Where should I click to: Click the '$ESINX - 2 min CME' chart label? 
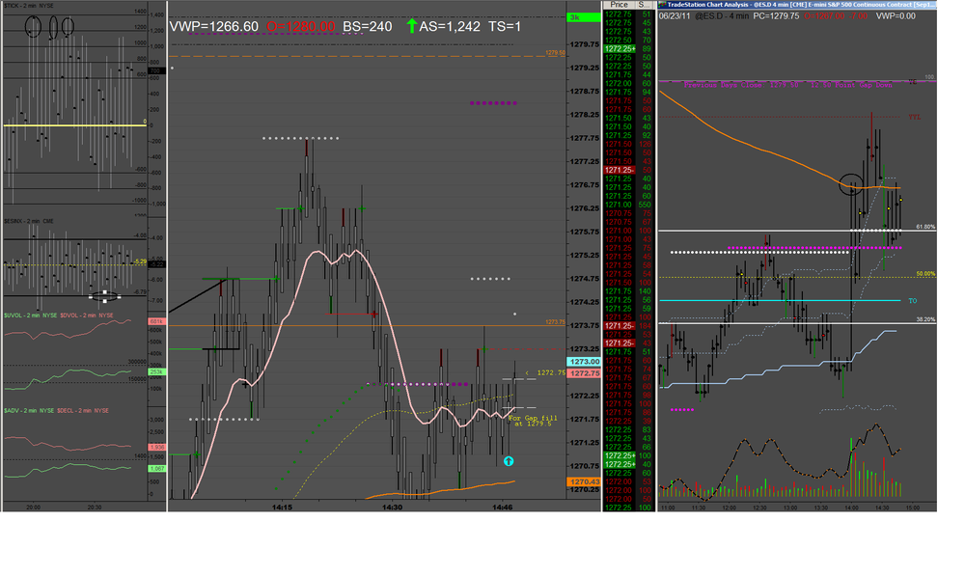pyautogui.click(x=27, y=221)
